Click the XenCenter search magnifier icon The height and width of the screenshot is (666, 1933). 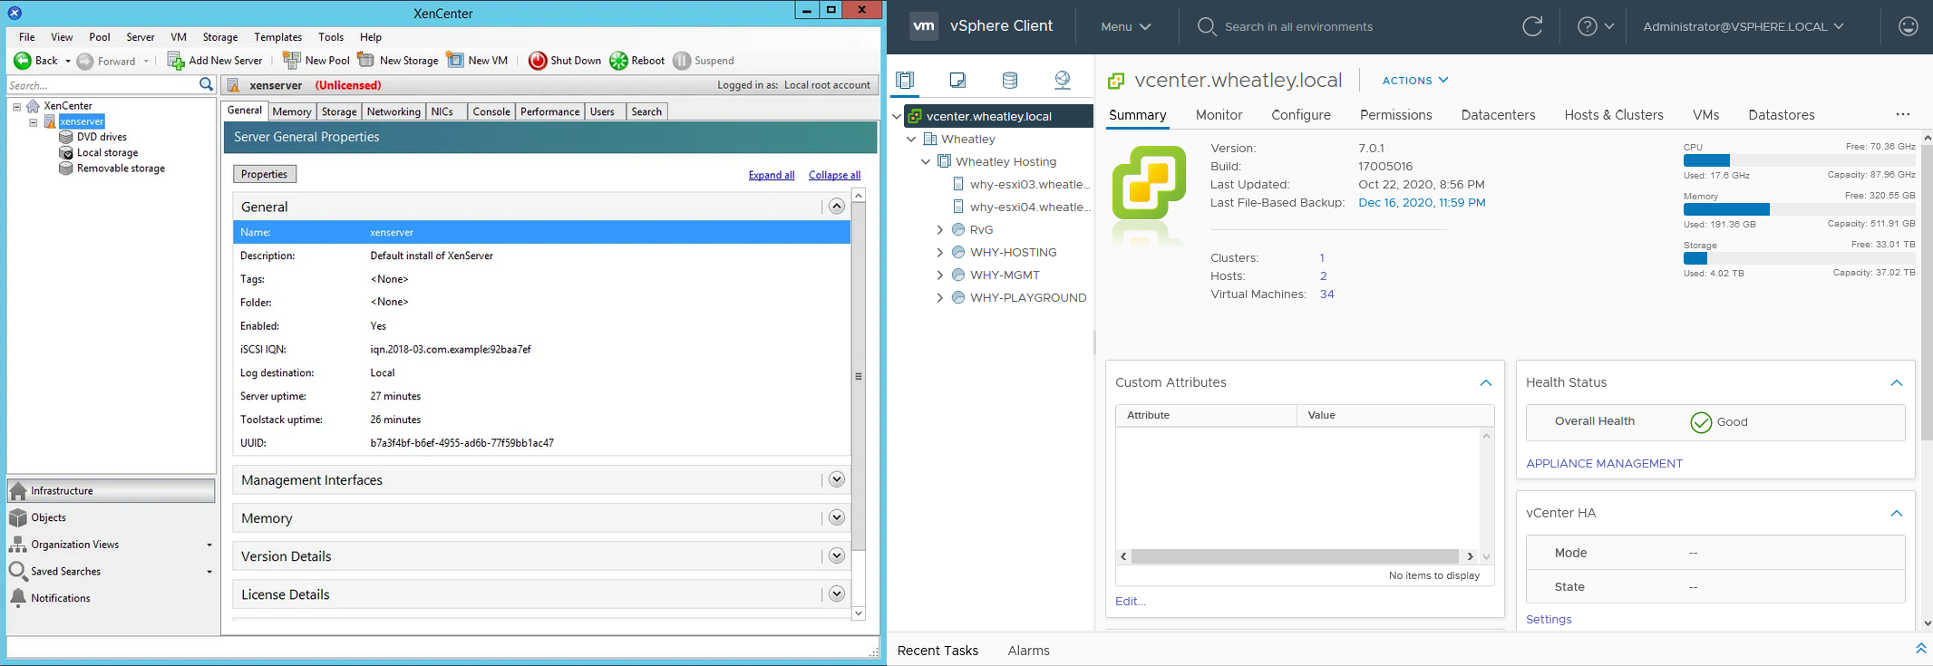[x=206, y=85]
